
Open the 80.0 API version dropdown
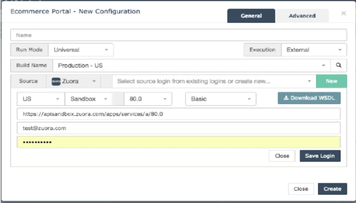click(148, 99)
